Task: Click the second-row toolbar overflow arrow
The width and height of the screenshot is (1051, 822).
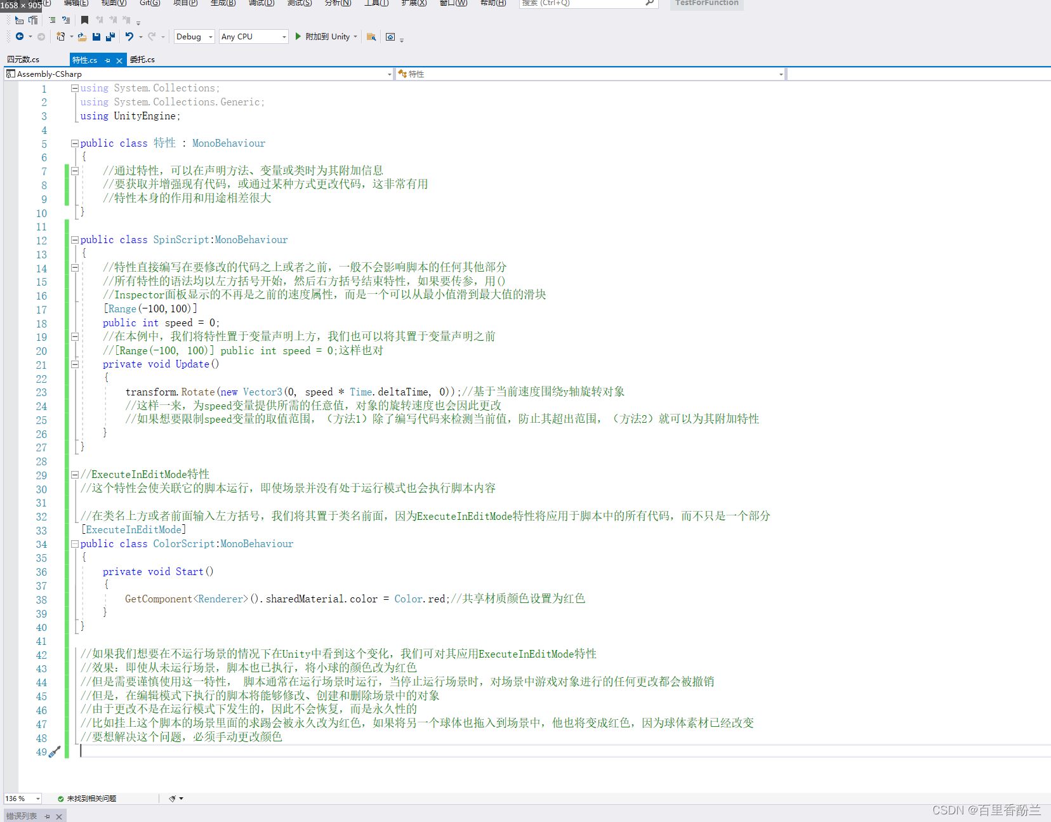Action: (x=402, y=39)
